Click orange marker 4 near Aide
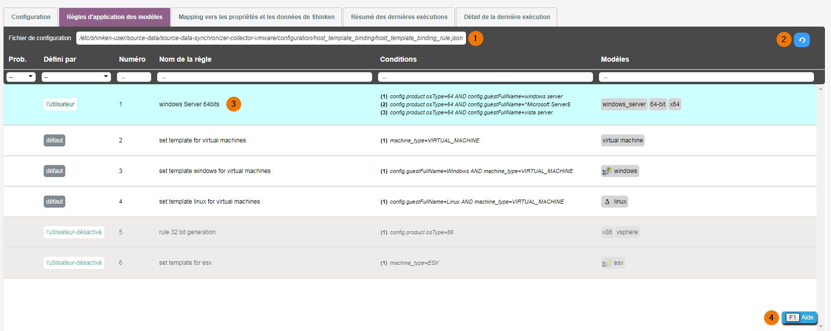Image resolution: width=831 pixels, height=331 pixels. (771, 317)
